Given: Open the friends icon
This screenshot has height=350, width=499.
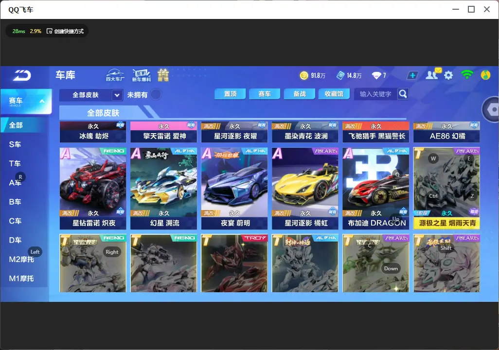Looking at the screenshot, I should click(x=432, y=75).
